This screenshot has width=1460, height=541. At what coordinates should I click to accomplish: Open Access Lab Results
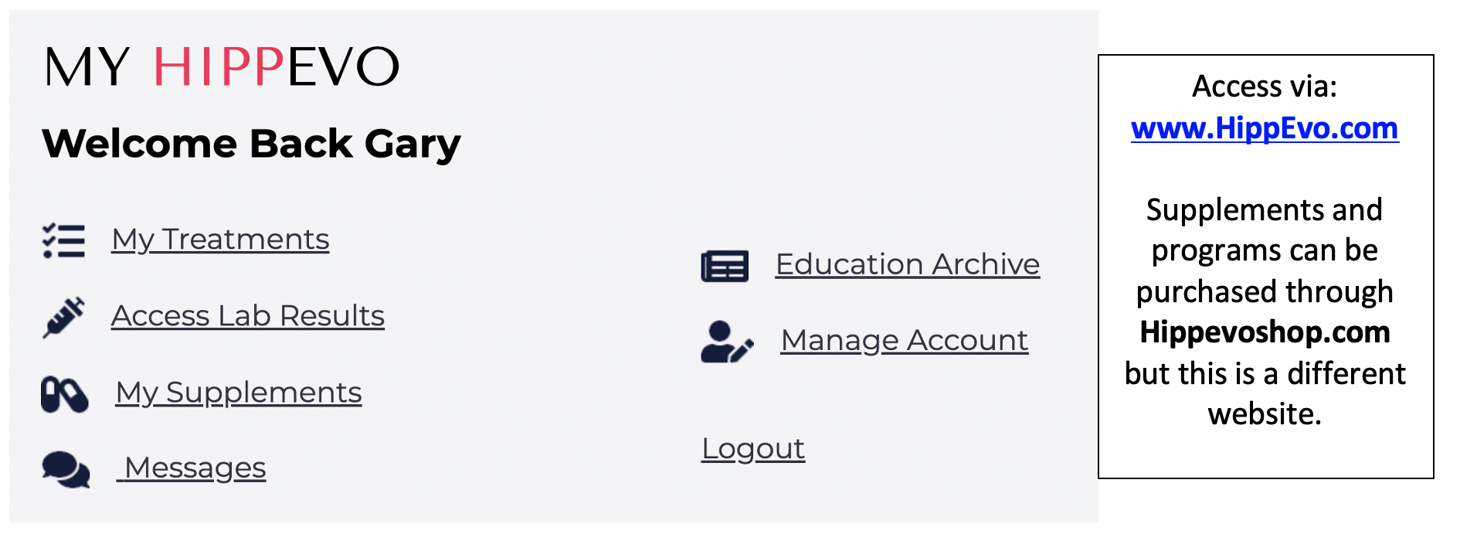[248, 315]
